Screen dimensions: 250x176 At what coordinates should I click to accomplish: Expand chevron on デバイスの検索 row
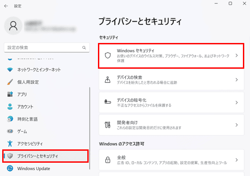[x=237, y=80]
